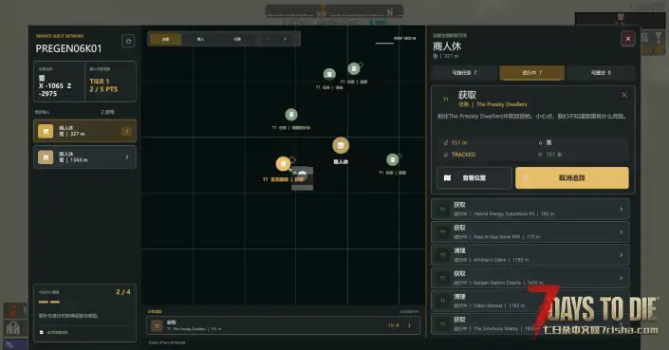This screenshot has width=669, height=350.
Task: Click the TIER 1 2 / 5 PTS panel
Action: pyautogui.click(x=110, y=82)
